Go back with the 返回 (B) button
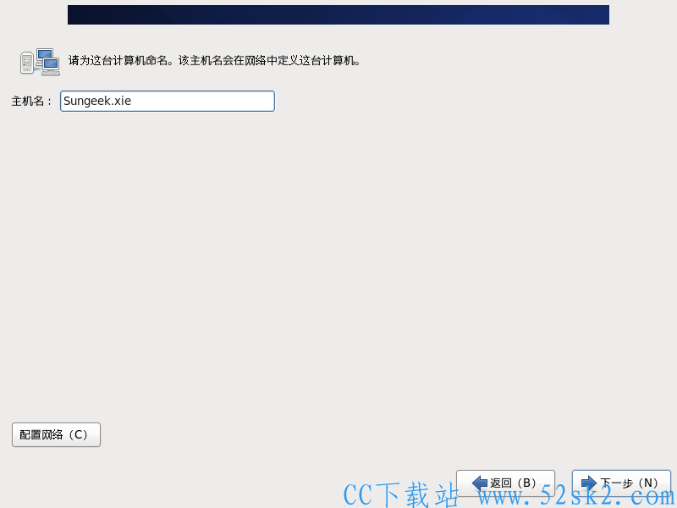The height and width of the screenshot is (508, 677). [505, 483]
